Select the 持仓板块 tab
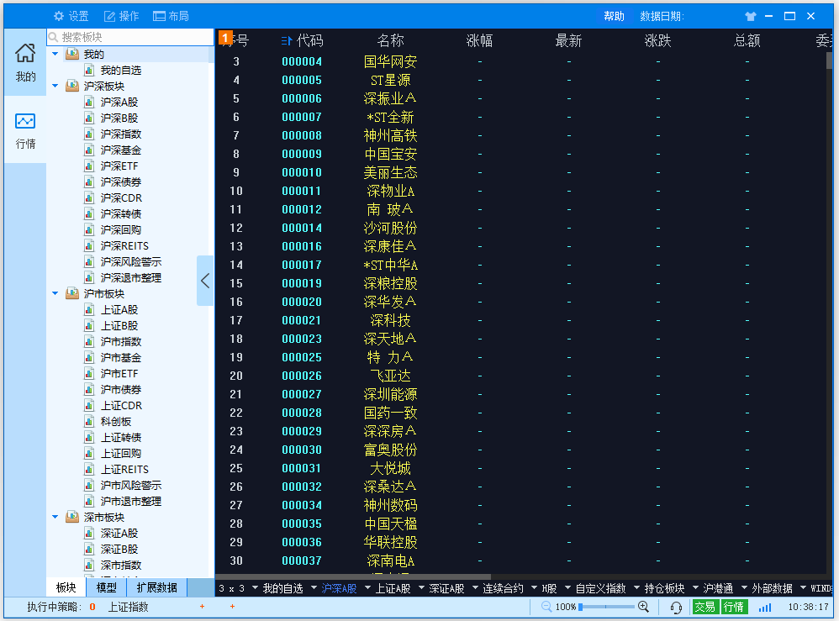 point(665,588)
